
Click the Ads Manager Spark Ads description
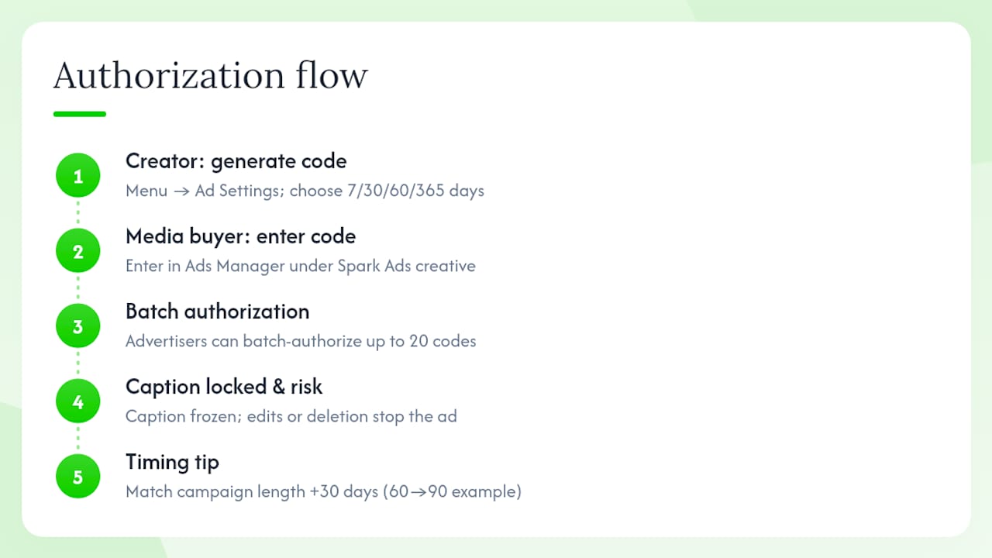[301, 266]
